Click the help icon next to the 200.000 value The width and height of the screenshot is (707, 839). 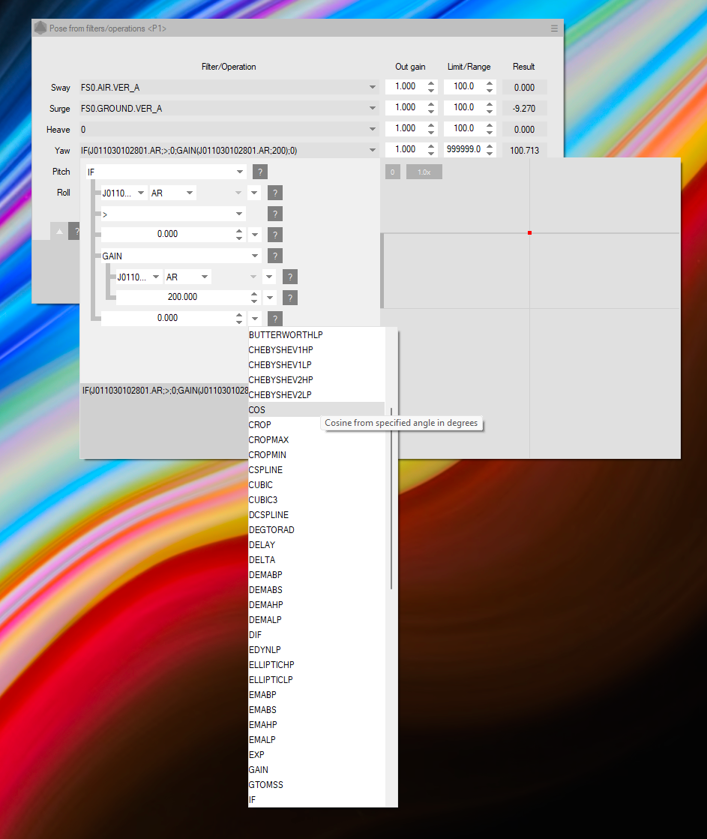(x=290, y=298)
